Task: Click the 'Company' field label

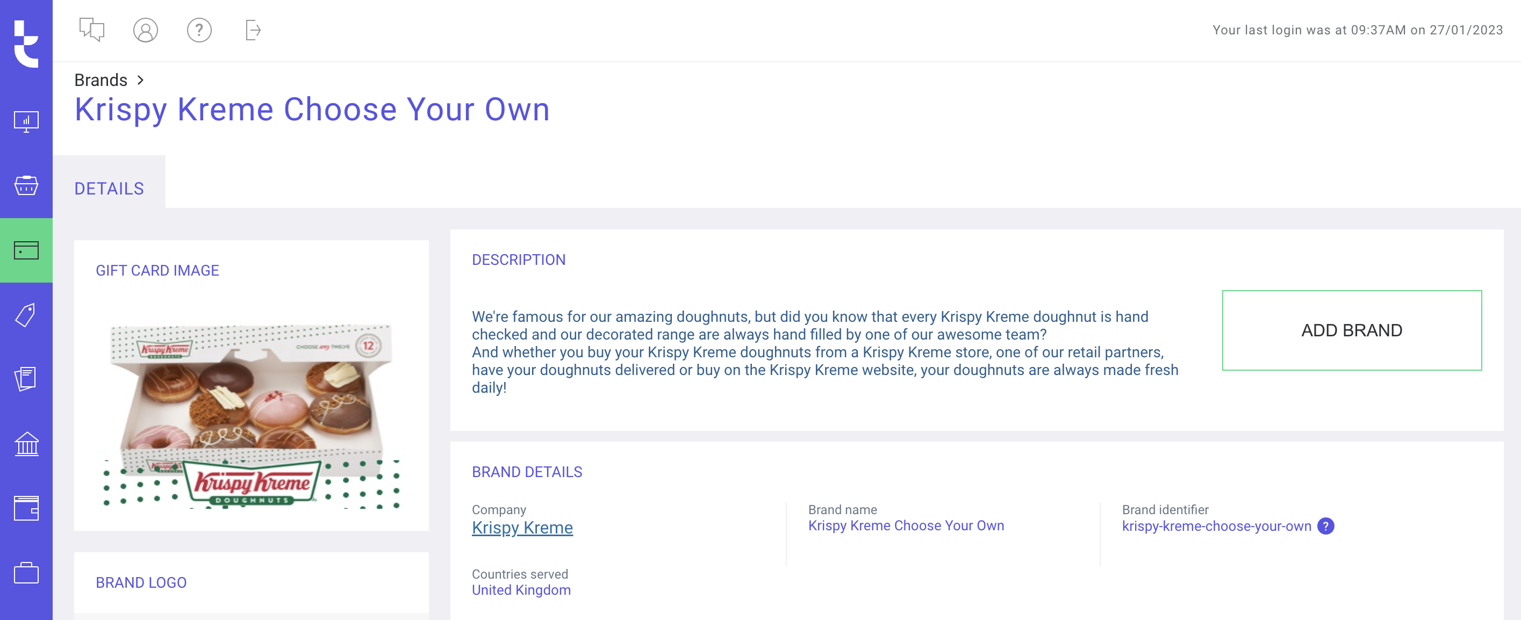Action: 498,509
